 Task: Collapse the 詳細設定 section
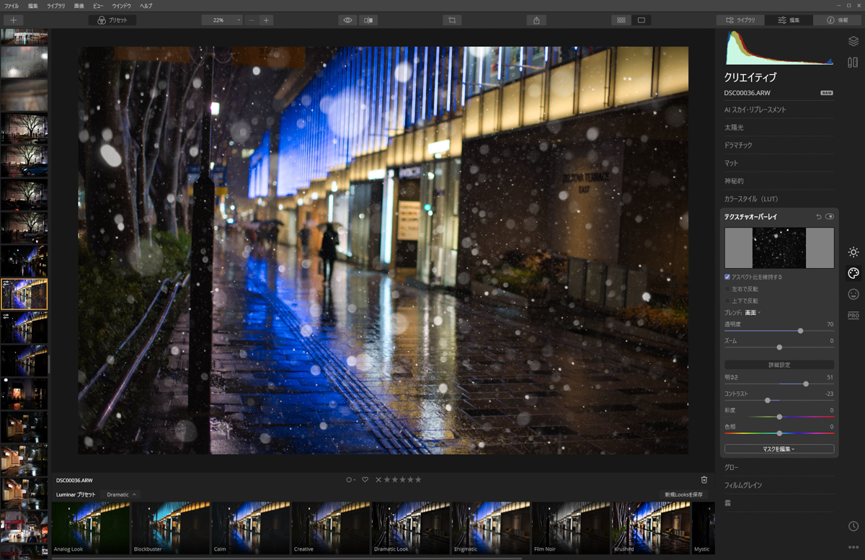779,365
